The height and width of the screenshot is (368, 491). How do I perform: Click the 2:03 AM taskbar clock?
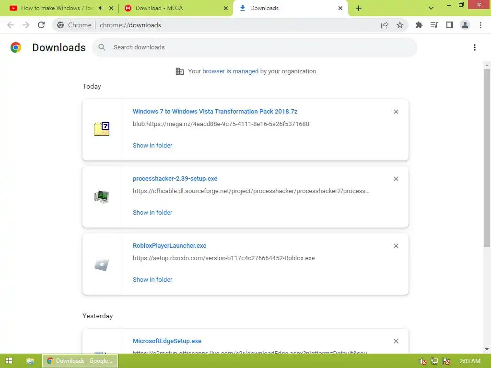click(x=470, y=361)
